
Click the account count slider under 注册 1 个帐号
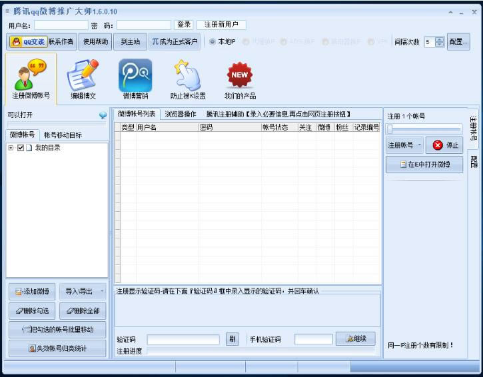point(424,129)
